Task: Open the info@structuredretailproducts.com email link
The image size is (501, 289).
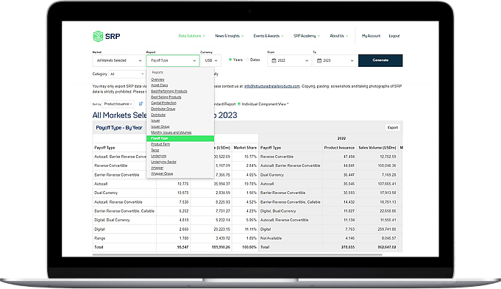Action: point(272,86)
